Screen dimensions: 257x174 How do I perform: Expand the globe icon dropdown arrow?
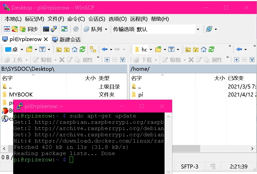(x=216, y=29)
